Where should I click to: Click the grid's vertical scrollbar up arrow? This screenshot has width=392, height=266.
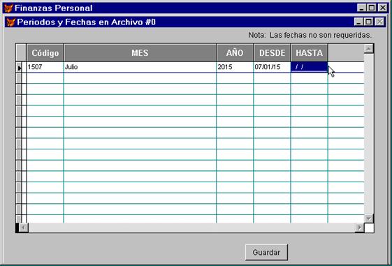(369, 48)
